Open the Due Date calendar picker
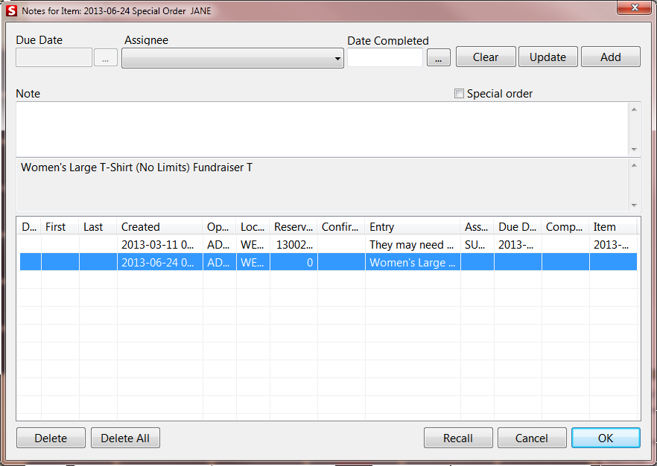This screenshot has width=657, height=466. tap(105, 57)
